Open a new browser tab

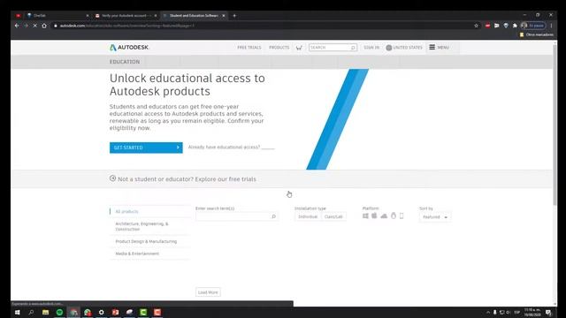(x=234, y=16)
